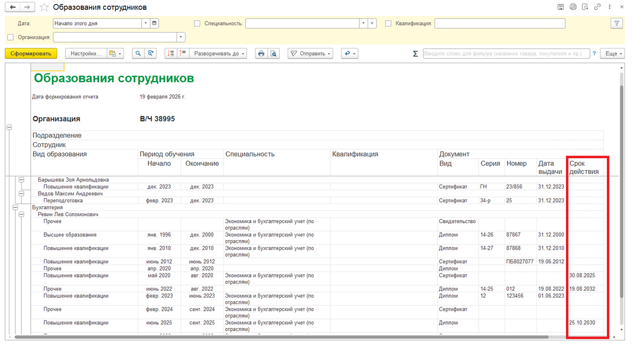Save report using the diskette icon
632x344 pixels.
click(561, 7)
